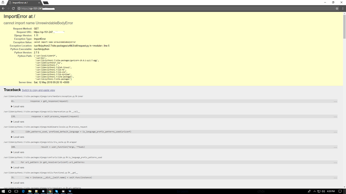Click the Exception Location urllib3 path
Image resolution: width=346 pixels, height=194 pixels.
(72, 46)
